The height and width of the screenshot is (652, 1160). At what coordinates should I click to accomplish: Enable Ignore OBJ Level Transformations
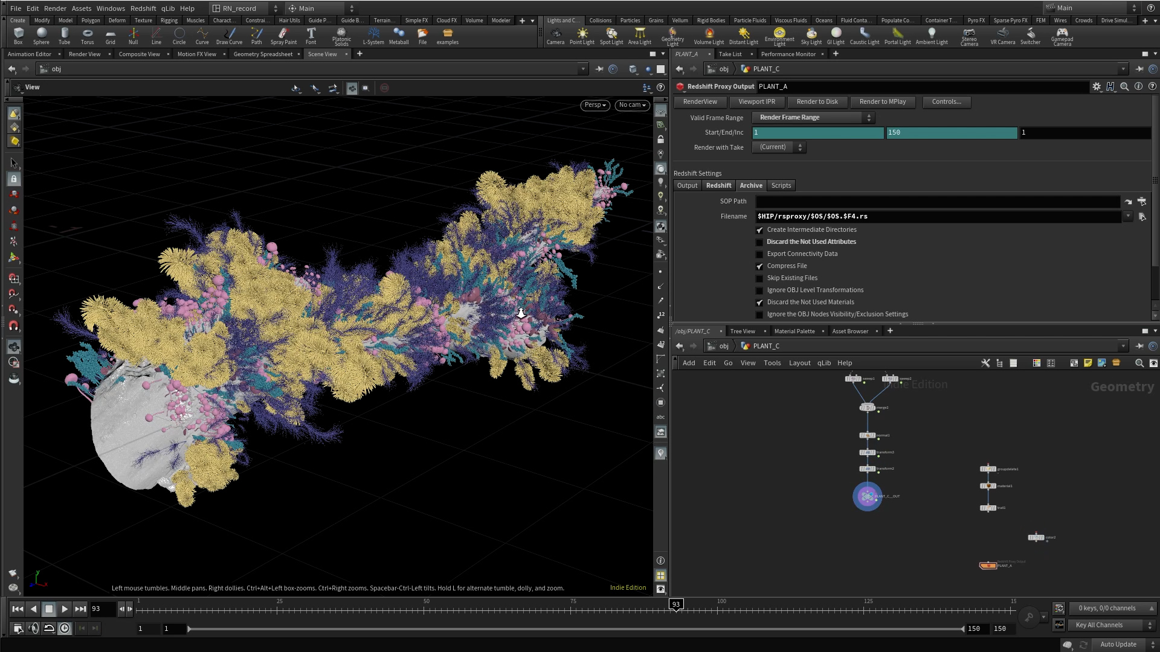pos(759,290)
